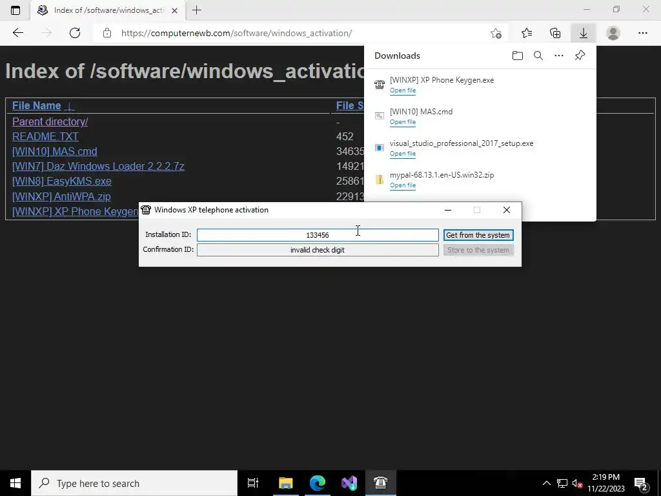Open the notification center

(640, 484)
